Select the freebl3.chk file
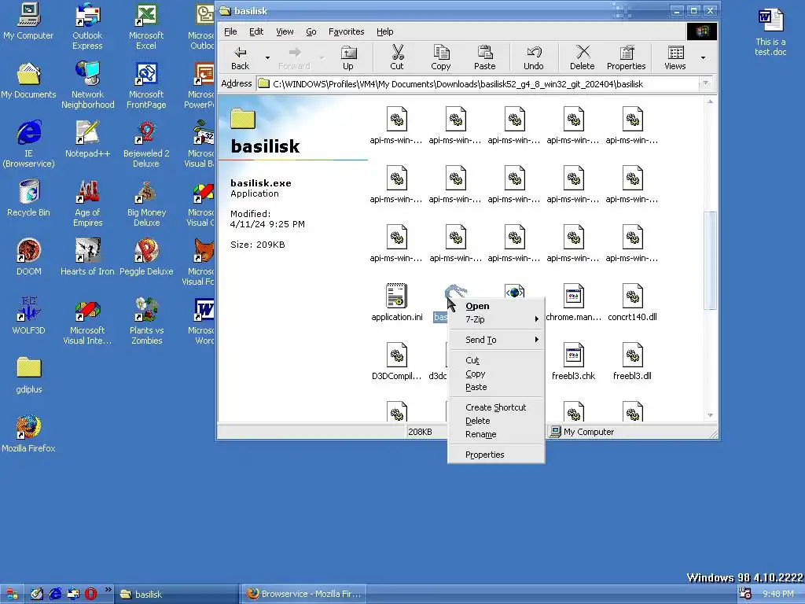805x604 pixels. 573,362
